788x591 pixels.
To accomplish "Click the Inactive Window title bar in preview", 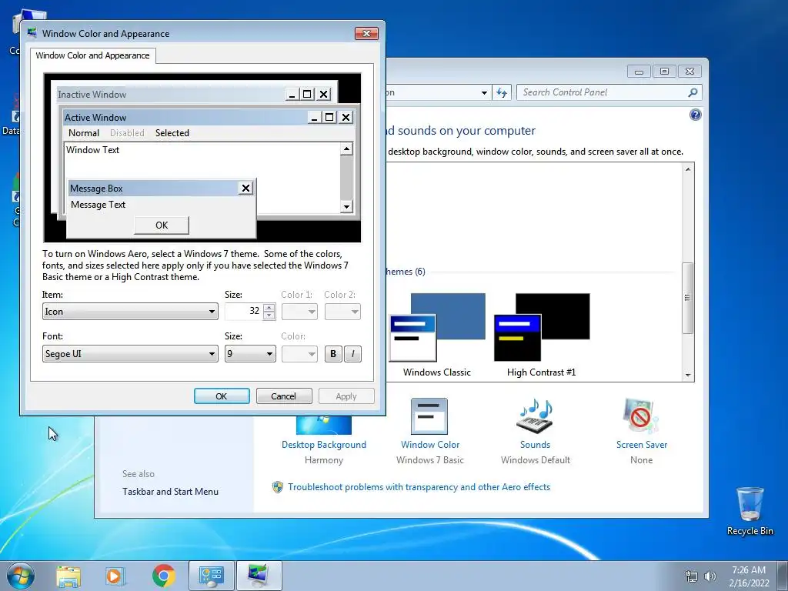I will [171, 94].
